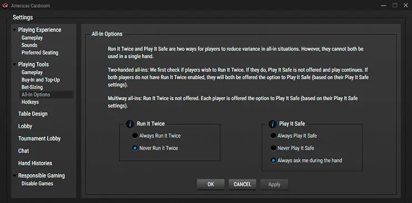The width and height of the screenshot is (412, 203).
Task: Open Table Design settings
Action: coord(33,114)
